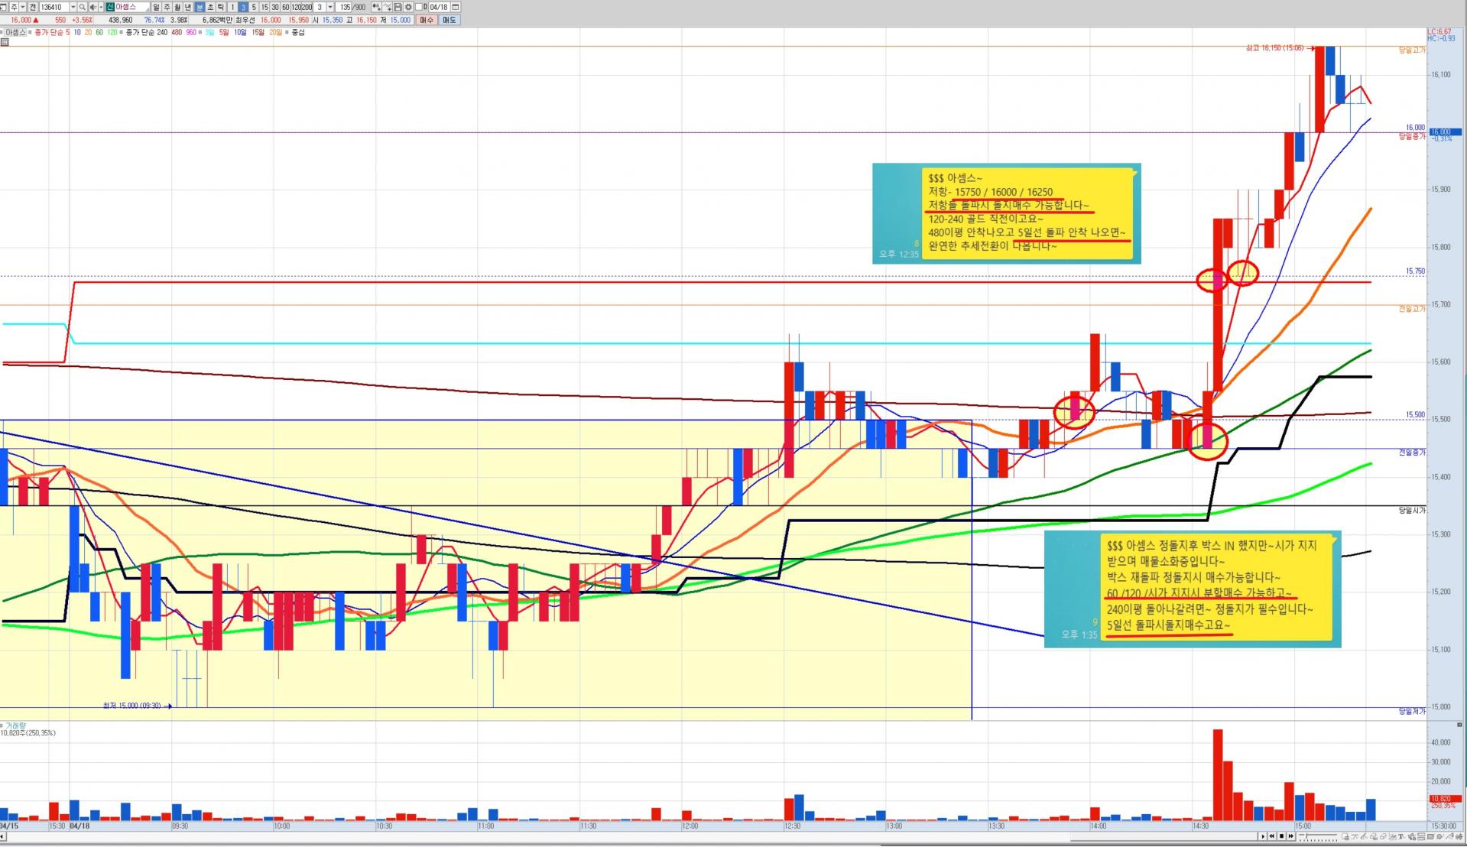
Task: Click the save (floppy disk) icon
Action: tap(398, 7)
